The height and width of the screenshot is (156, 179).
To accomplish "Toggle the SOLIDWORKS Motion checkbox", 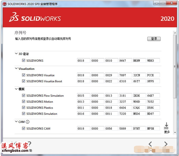I will coord(23,102).
